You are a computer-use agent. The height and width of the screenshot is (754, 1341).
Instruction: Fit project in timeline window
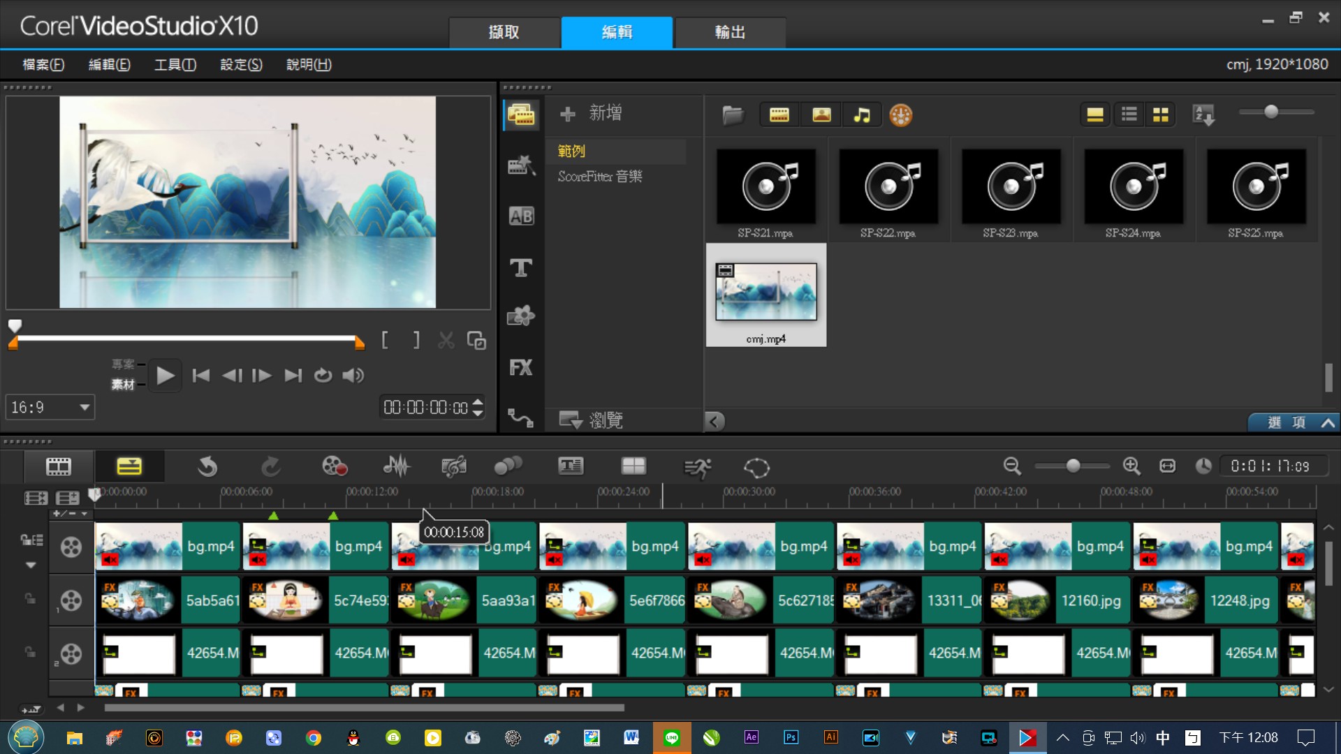[x=1168, y=466]
